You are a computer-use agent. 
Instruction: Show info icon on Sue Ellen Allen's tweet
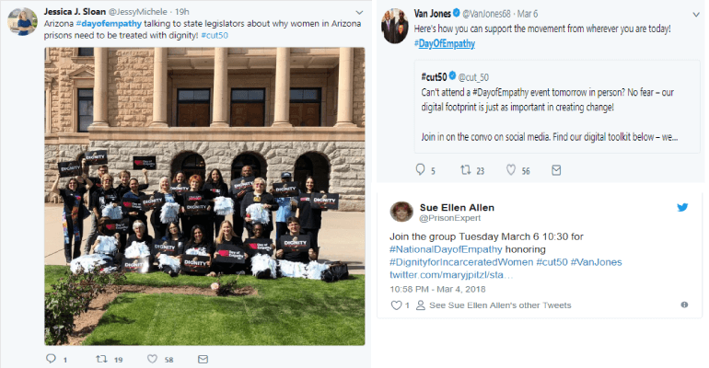684,305
